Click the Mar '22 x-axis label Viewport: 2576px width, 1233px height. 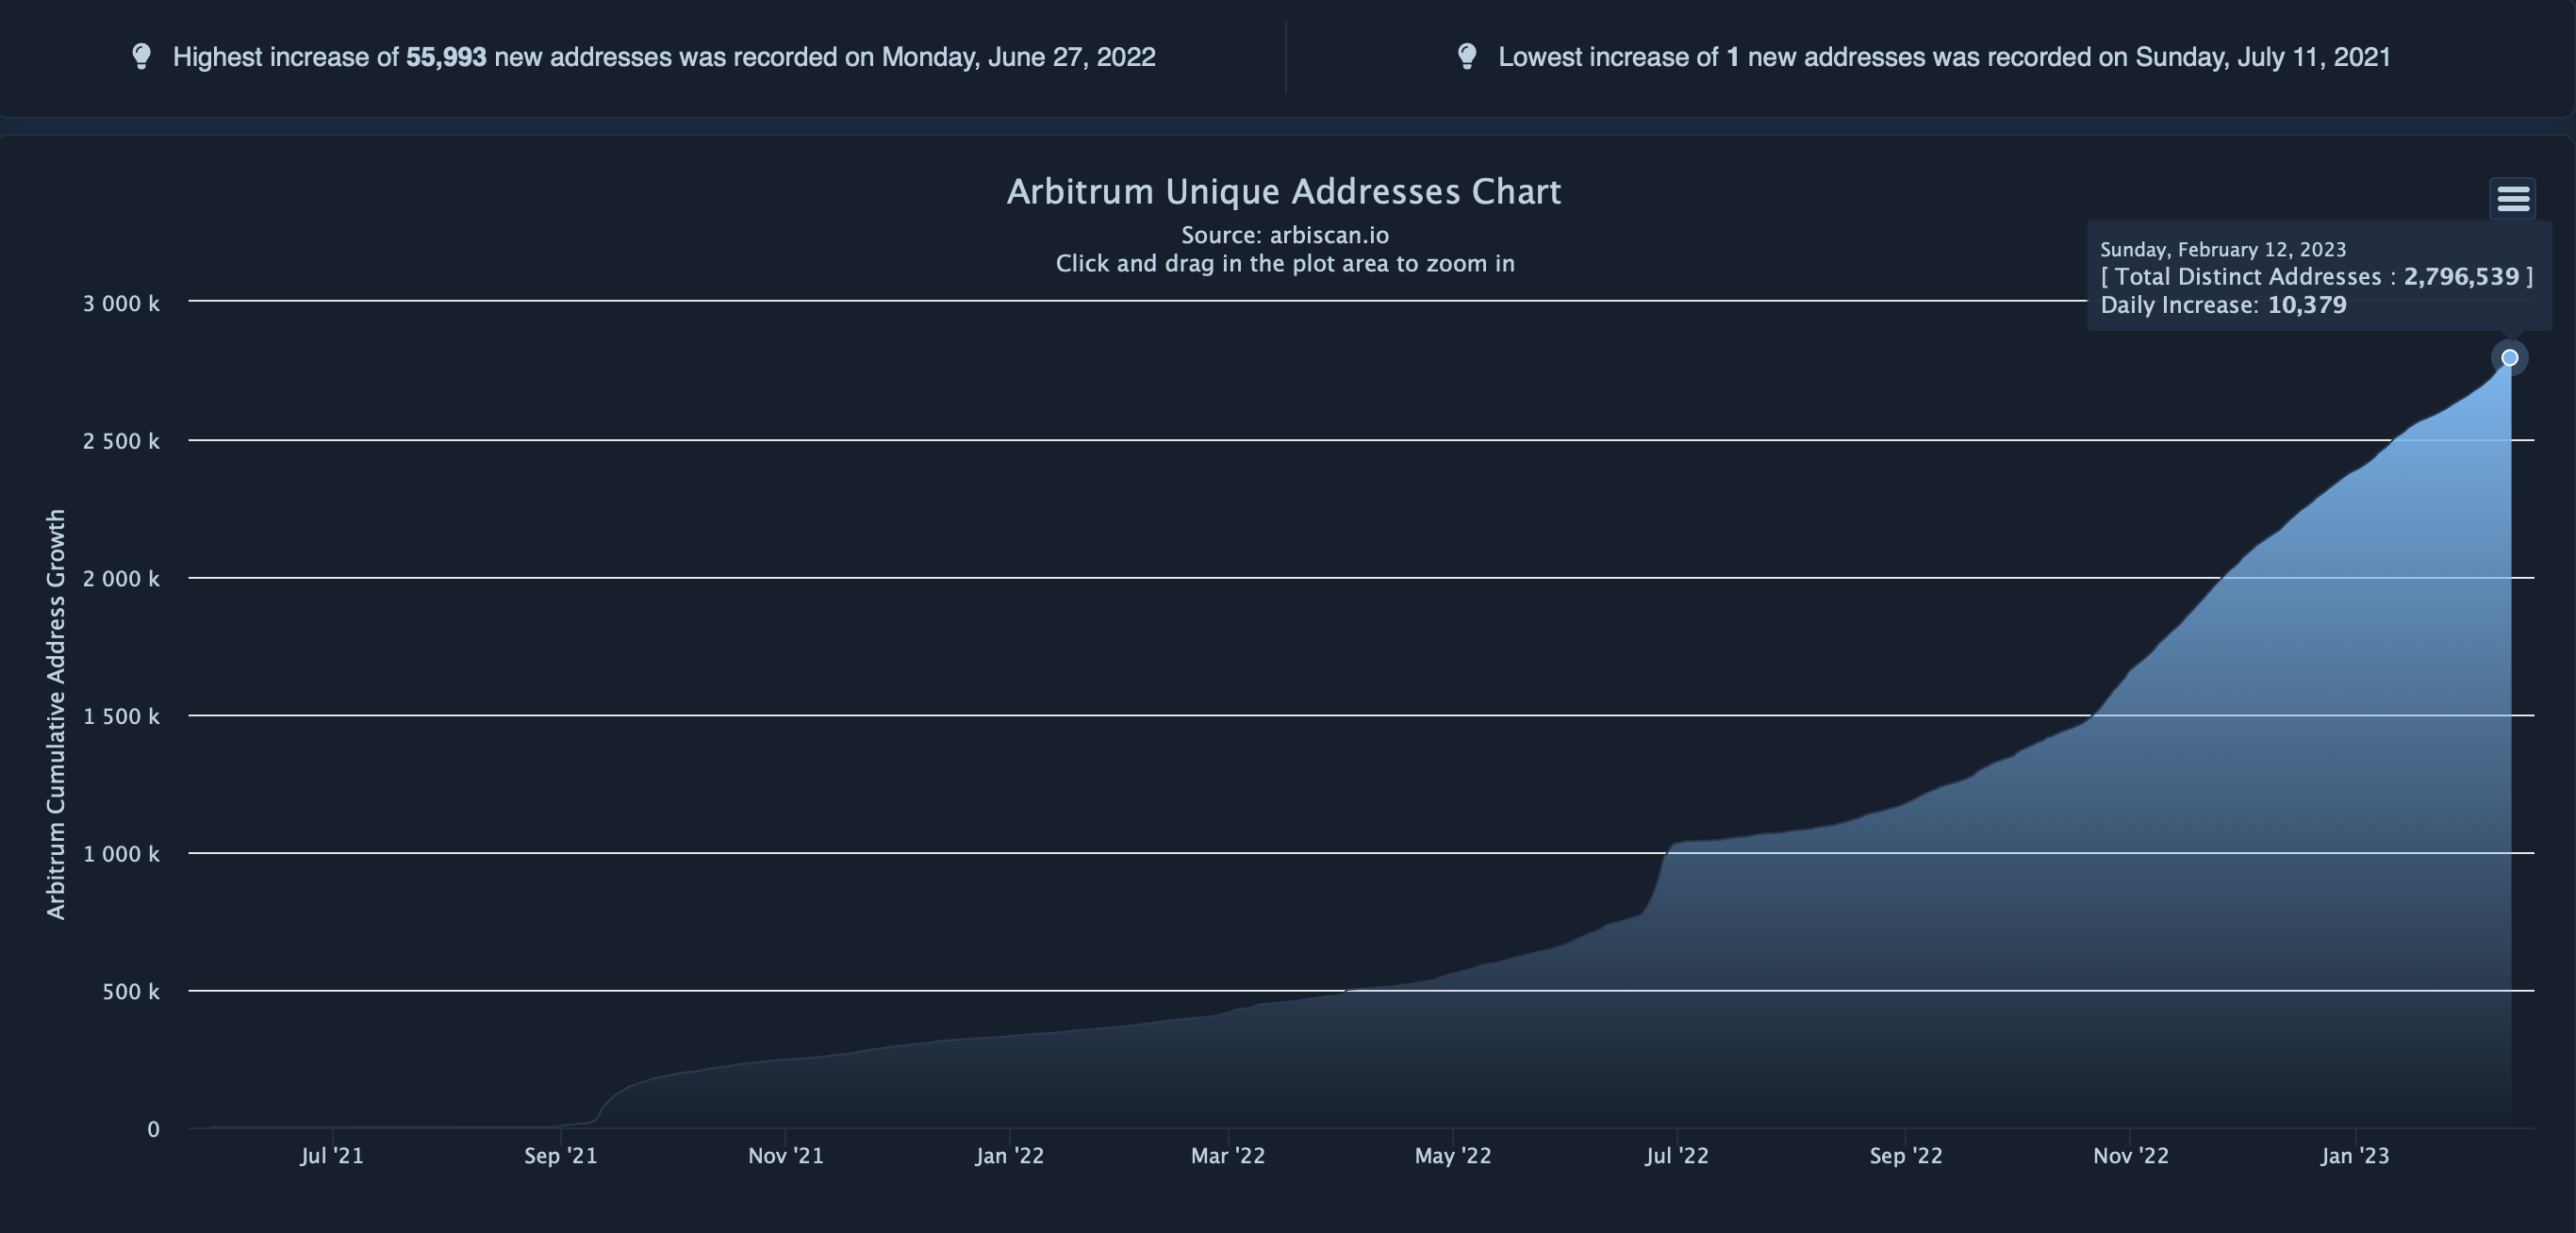click(1227, 1156)
